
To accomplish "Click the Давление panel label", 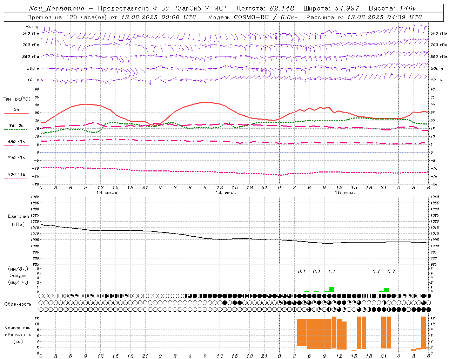I will (18, 217).
